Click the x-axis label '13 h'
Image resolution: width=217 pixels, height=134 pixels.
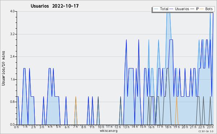(126, 127)
